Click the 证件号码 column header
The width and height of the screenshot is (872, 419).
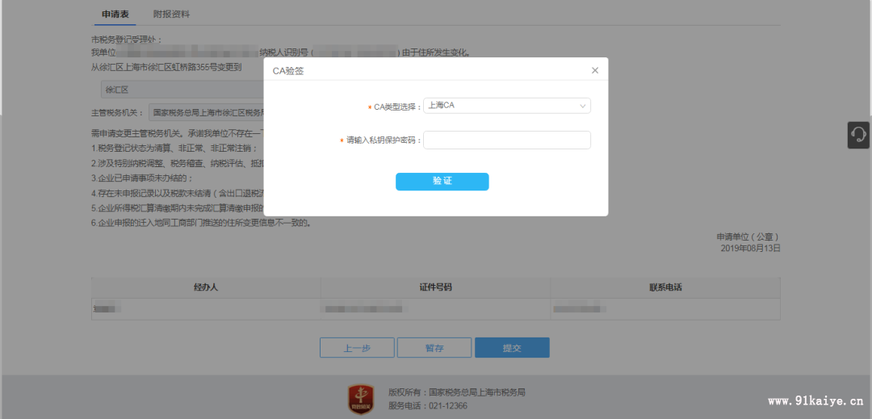[x=435, y=288]
